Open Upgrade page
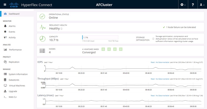Screen dimensions: 207x109 pyautogui.click(x=13, y=91)
